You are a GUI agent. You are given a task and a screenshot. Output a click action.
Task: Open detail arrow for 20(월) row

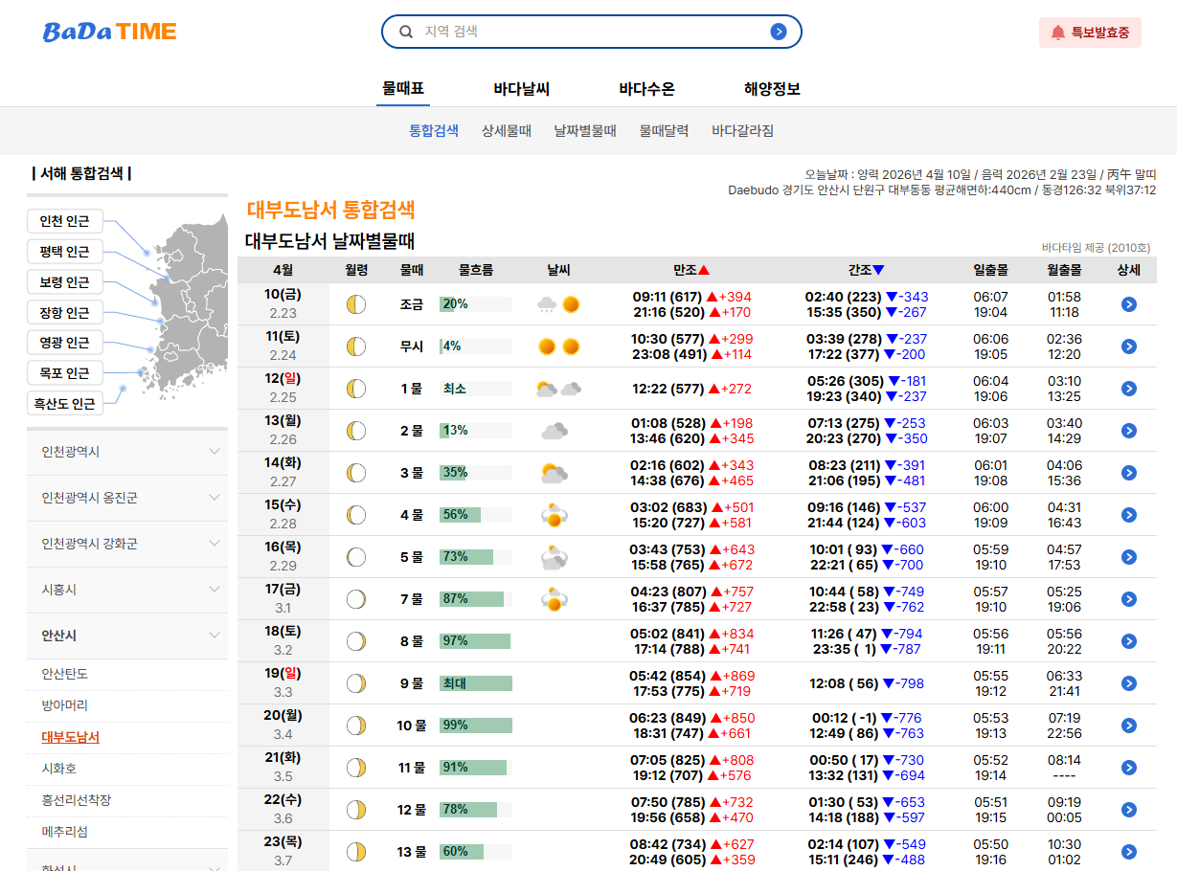pyautogui.click(x=1129, y=726)
